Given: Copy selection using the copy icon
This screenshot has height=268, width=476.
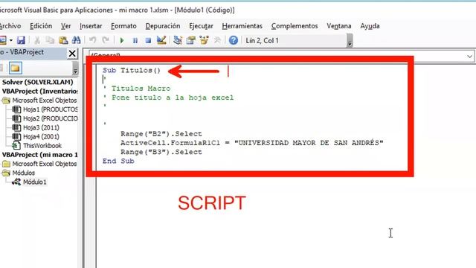Looking at the screenshot, I should [x=50, y=40].
